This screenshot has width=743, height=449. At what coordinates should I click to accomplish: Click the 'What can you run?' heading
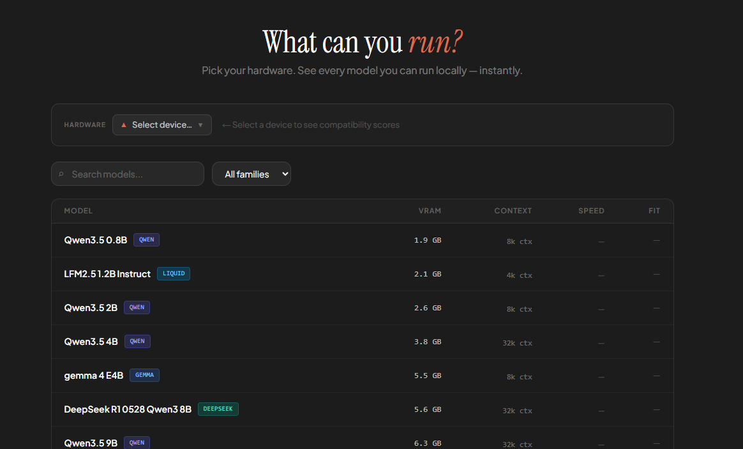click(x=363, y=42)
